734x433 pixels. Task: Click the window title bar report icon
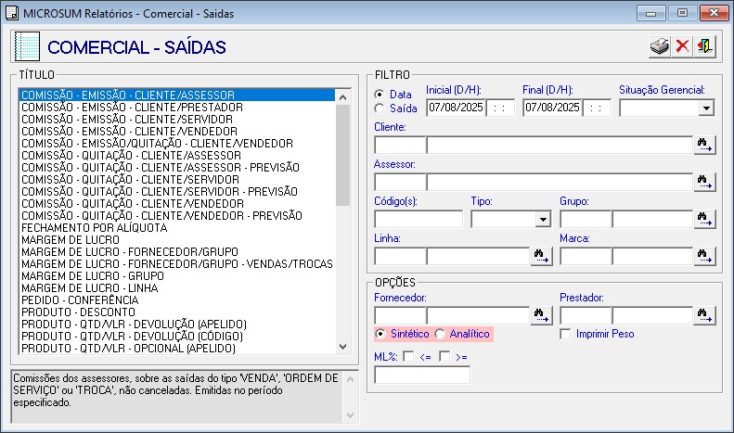click(x=12, y=13)
